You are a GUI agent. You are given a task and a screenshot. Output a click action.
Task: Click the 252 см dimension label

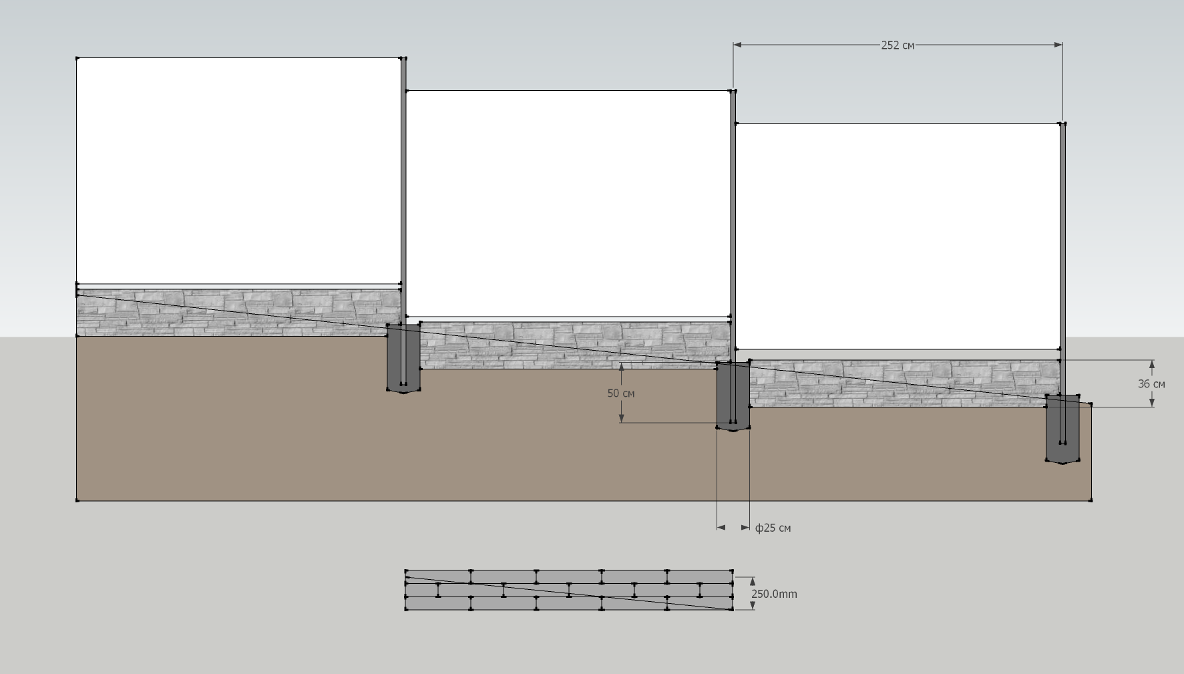pos(897,45)
